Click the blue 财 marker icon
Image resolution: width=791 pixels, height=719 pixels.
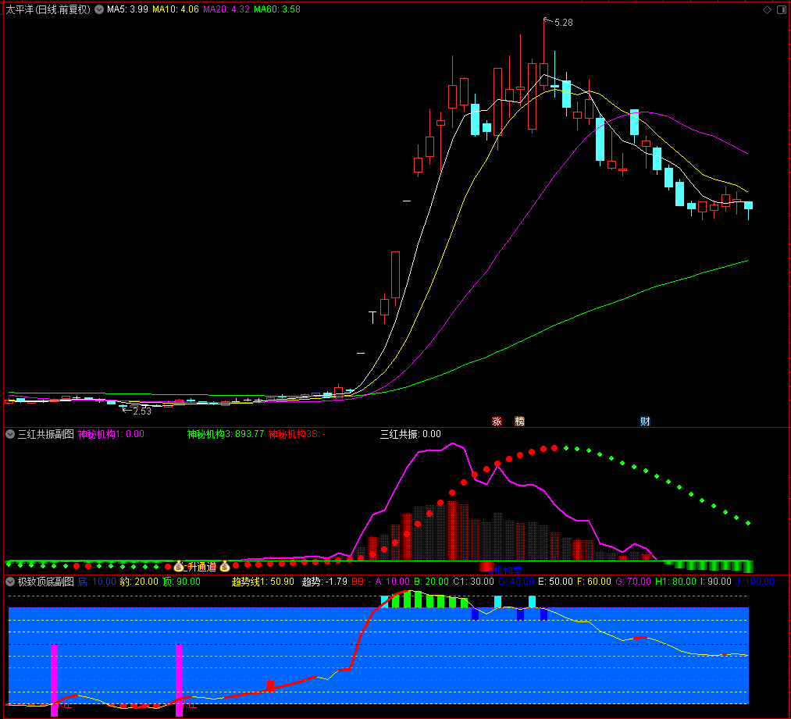coord(645,421)
